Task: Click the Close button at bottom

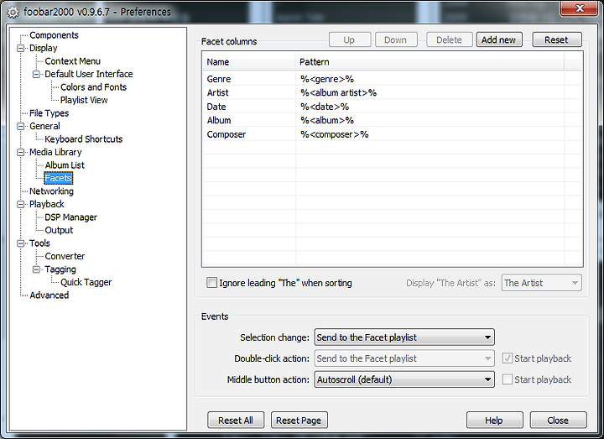Action: click(x=558, y=421)
